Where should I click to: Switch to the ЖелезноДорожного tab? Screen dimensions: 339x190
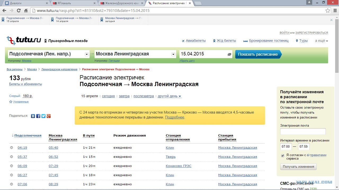coord(122,3)
